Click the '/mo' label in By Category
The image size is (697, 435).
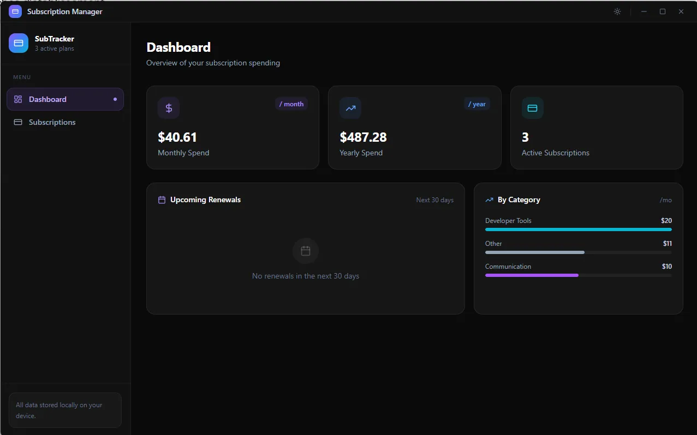(666, 200)
